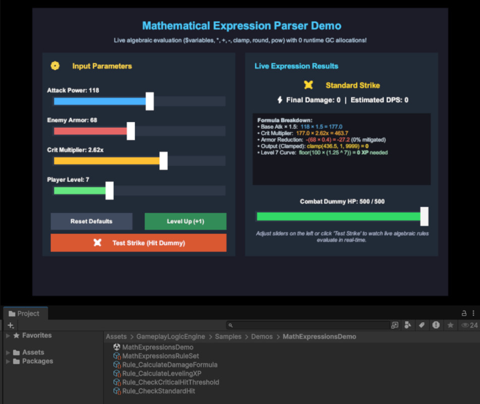Click the swords icon on Test Strike button

(x=97, y=243)
